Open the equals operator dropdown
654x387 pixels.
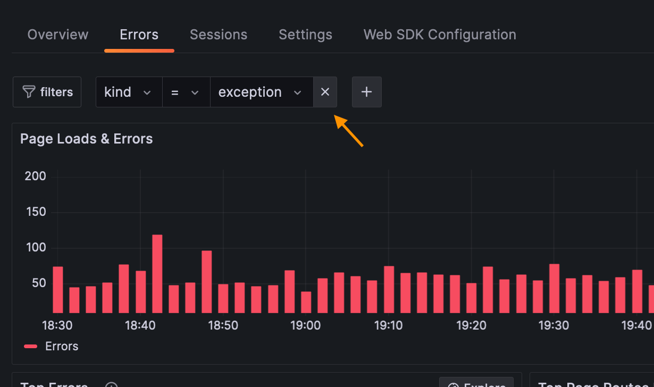pyautogui.click(x=186, y=92)
